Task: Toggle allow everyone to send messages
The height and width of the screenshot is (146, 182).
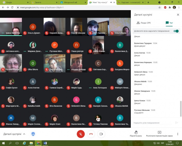Action: point(176,31)
